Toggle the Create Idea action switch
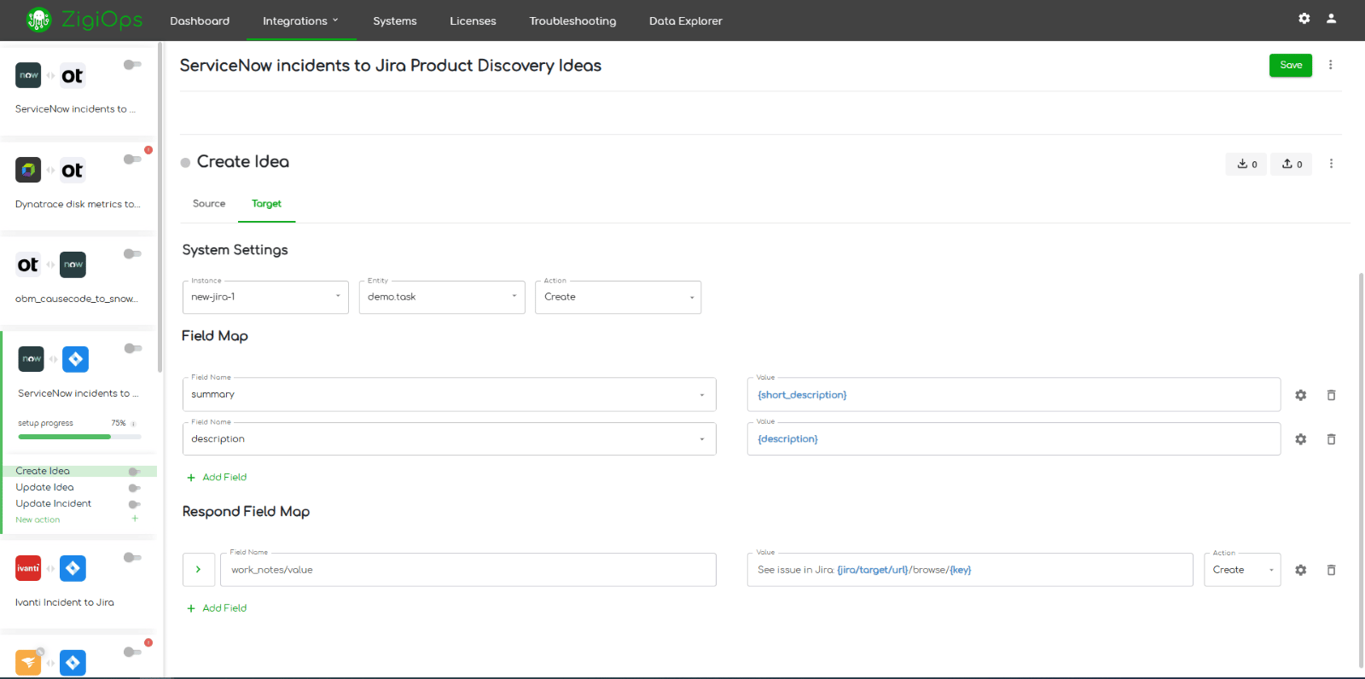The height and width of the screenshot is (679, 1365). pos(134,472)
